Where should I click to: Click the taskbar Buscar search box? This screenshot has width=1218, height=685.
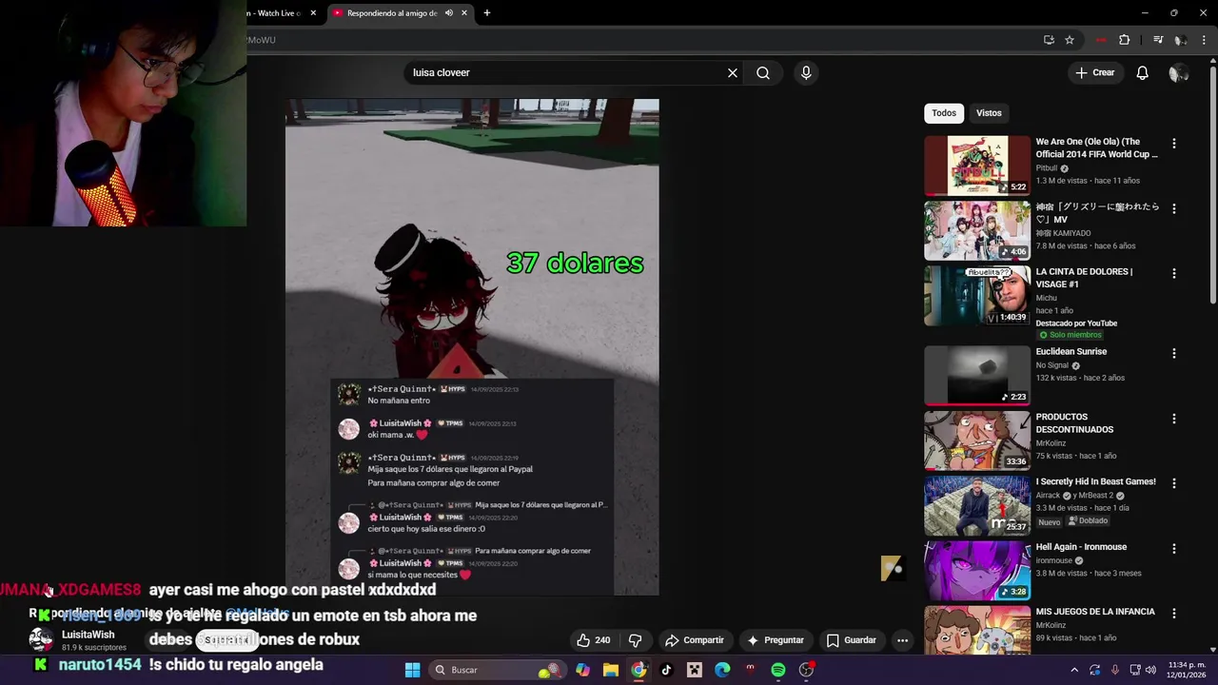[495, 670]
